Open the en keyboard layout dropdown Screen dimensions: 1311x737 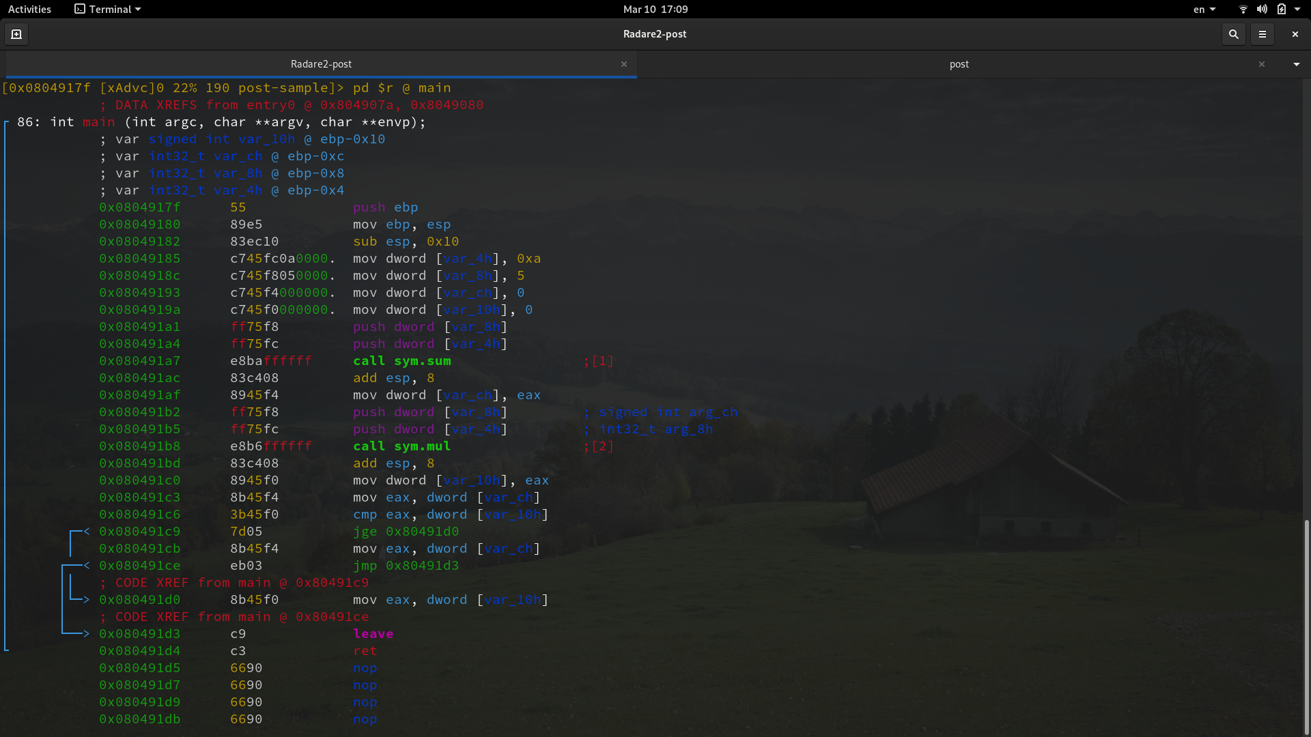(1204, 9)
